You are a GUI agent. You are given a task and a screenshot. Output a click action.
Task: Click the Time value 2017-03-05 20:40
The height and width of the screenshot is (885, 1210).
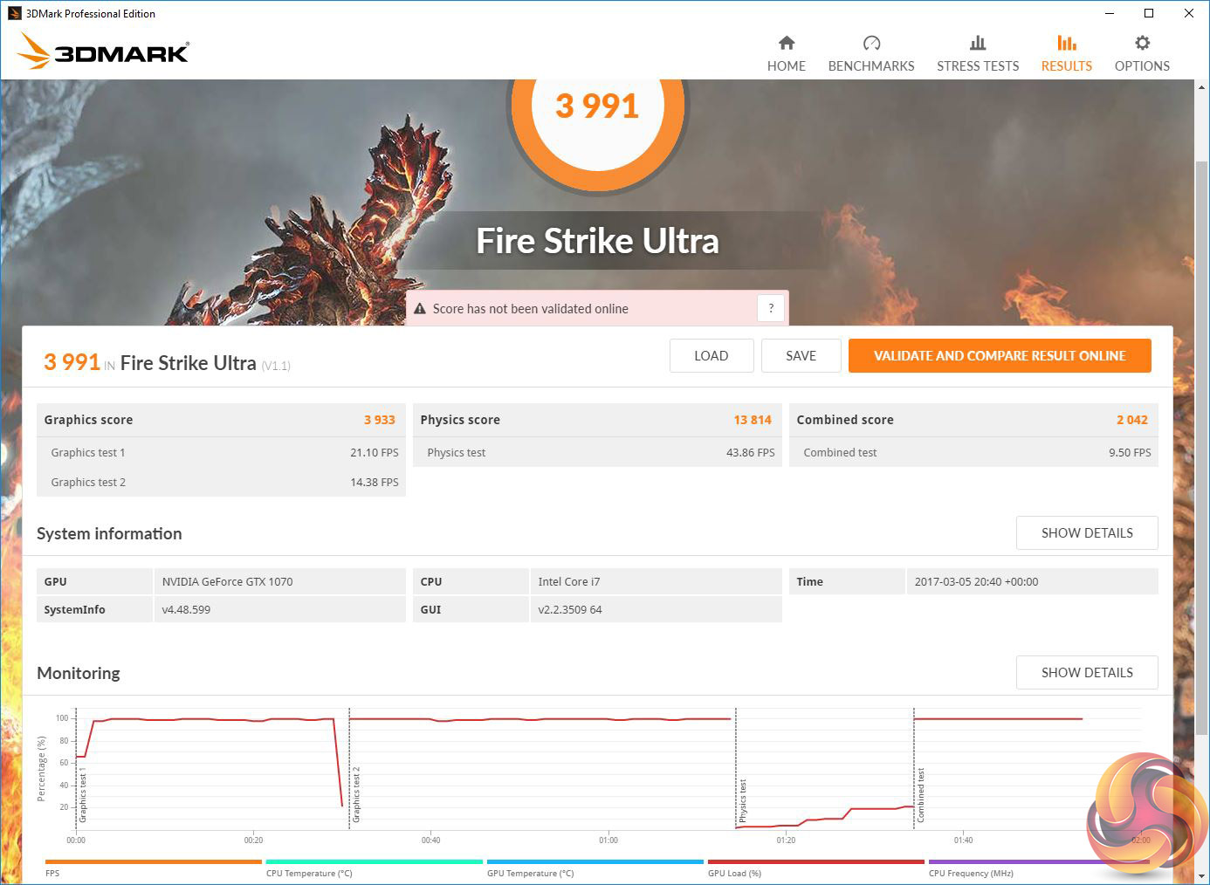[977, 581]
